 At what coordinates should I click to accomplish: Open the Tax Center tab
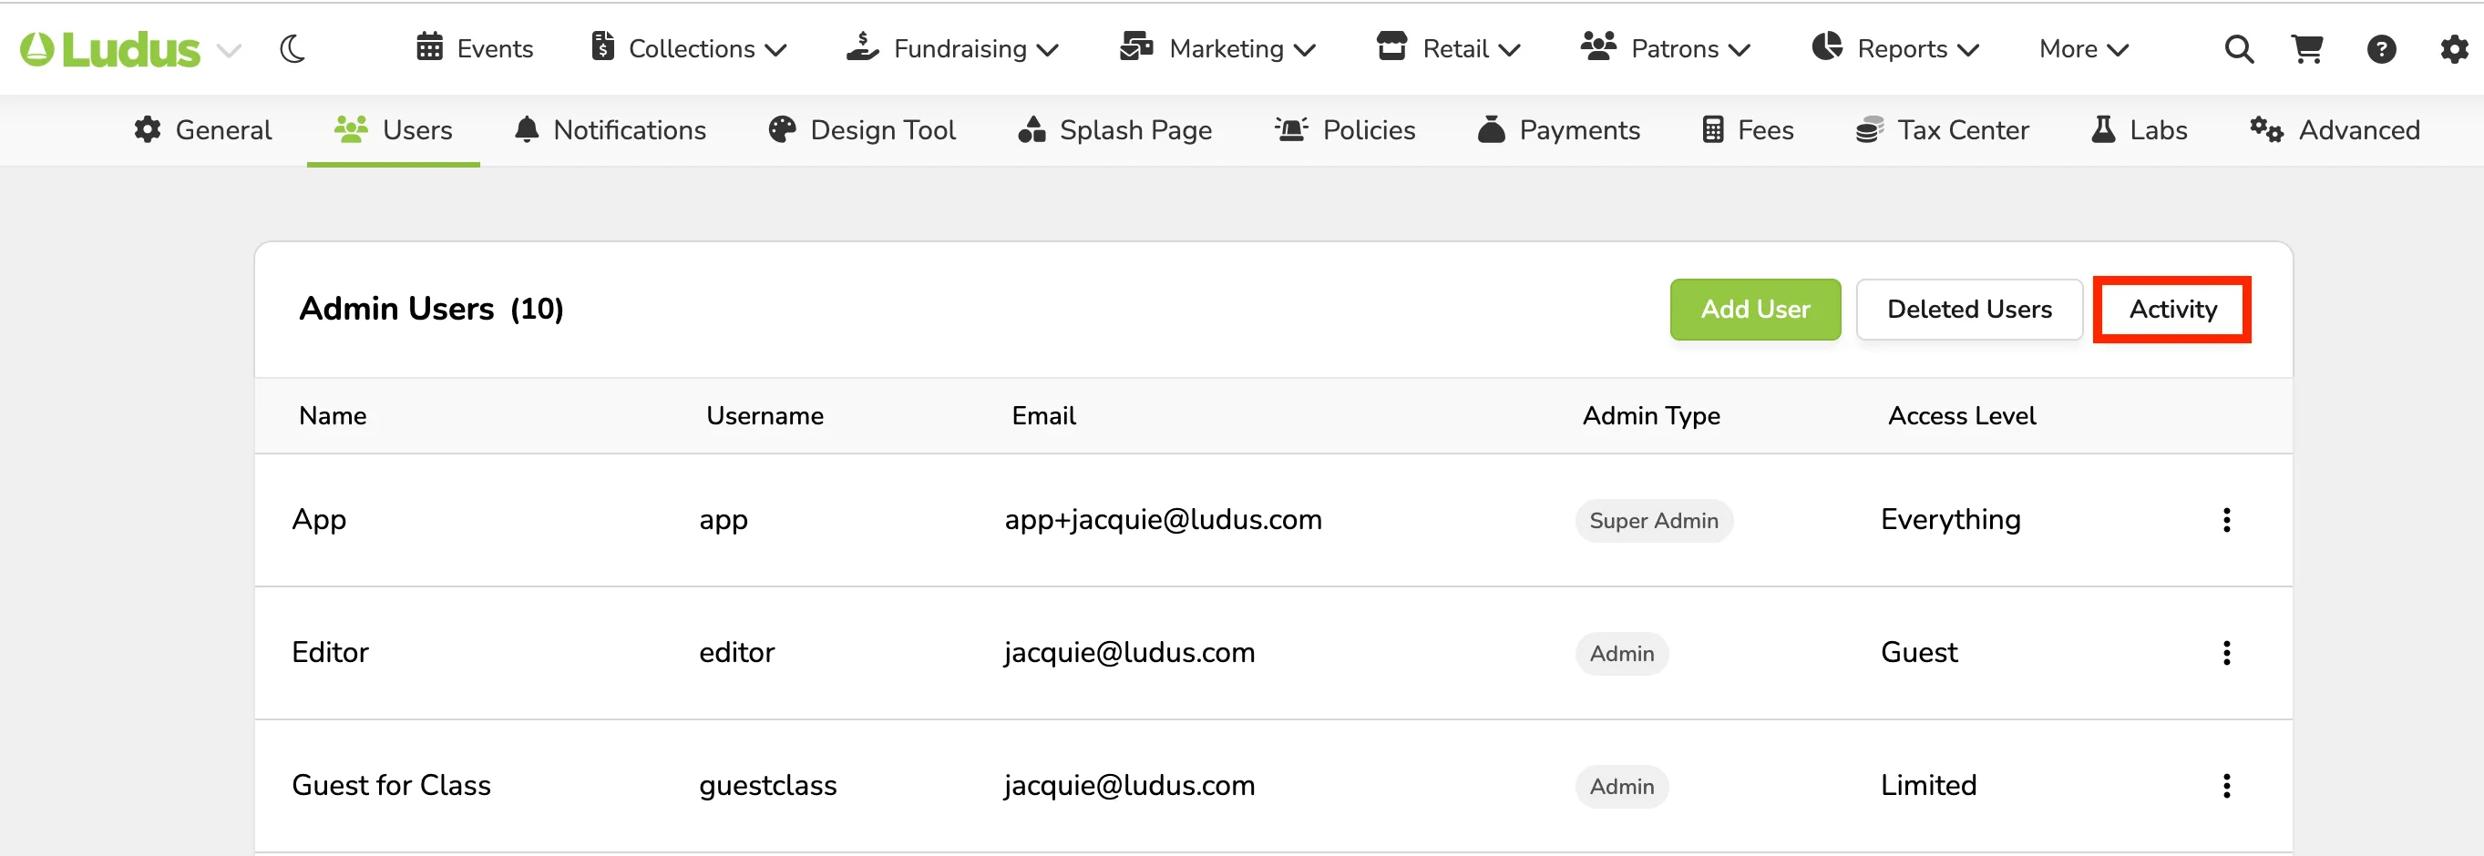point(1942,130)
